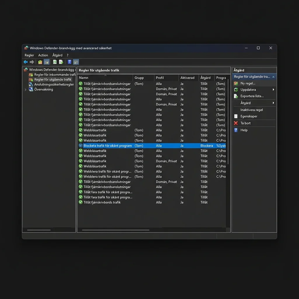Screen dimensions: 299x299
Task: Expand the Uppdatera submenu arrow
Action: (x=273, y=90)
